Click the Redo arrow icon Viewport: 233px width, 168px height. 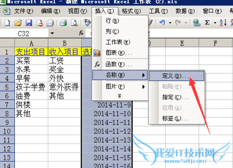[178, 23]
